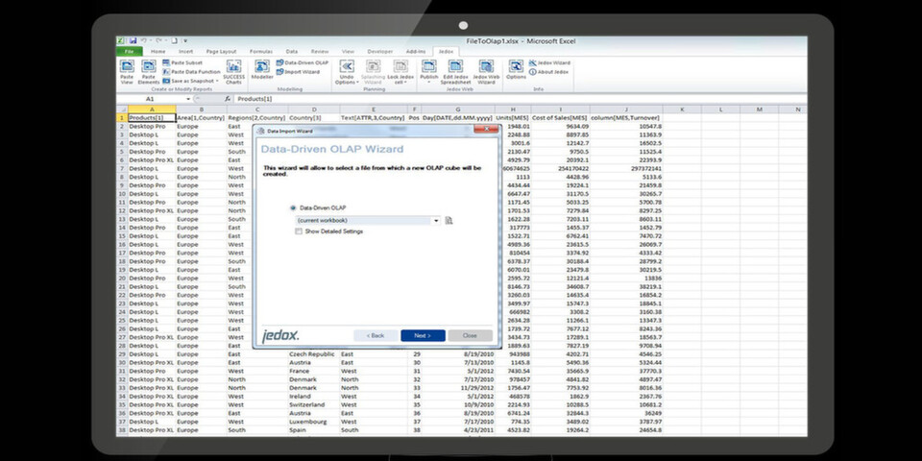Viewport: 922px width, 461px height.
Task: Open SUCCESS Charts from the ribbon
Action: tap(233, 72)
